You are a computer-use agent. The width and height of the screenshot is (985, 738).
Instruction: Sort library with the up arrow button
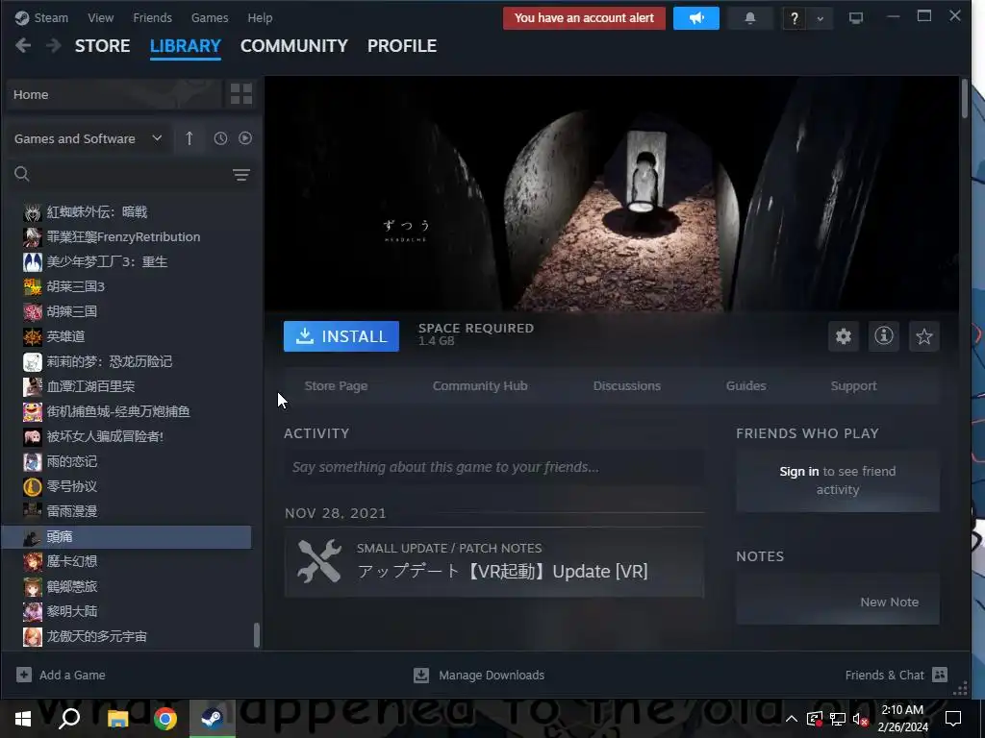tap(189, 138)
